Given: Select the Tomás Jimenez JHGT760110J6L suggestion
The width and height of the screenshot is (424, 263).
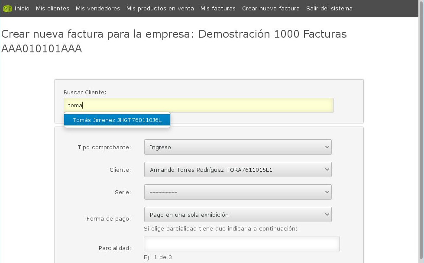Looking at the screenshot, I should (117, 120).
